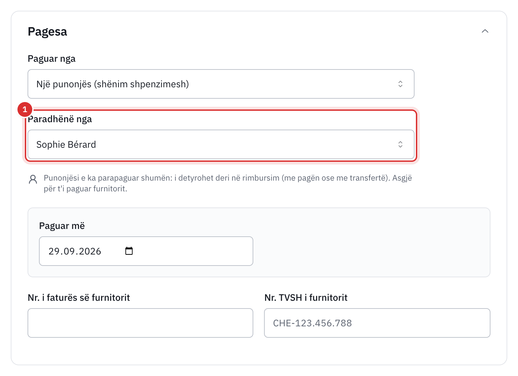518x376 pixels.
Task: Select the year 2026 in the date field
Action: click(90, 251)
